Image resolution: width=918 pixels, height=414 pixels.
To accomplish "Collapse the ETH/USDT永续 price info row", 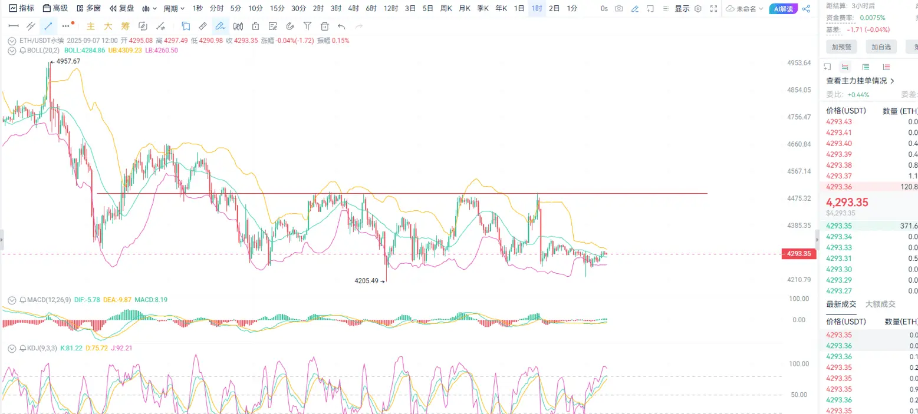I will coord(12,41).
